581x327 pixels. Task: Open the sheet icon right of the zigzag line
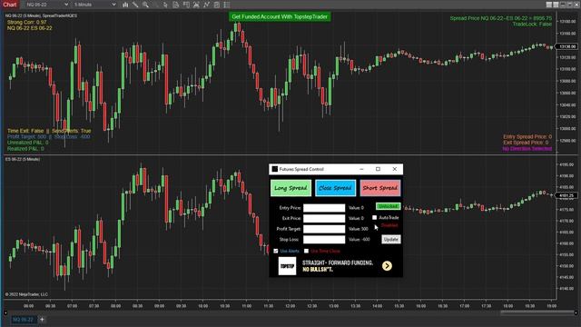[x=217, y=5]
